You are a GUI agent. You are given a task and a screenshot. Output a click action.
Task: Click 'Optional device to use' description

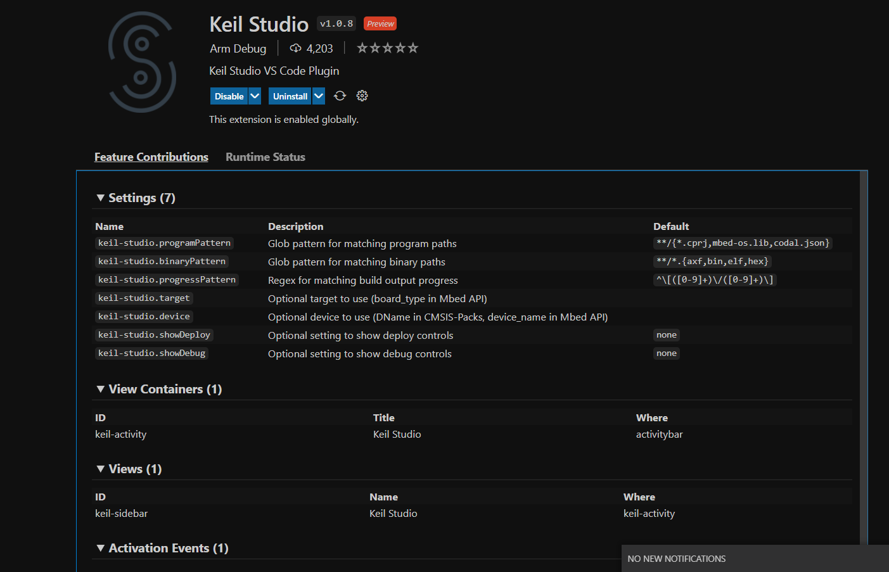click(438, 317)
